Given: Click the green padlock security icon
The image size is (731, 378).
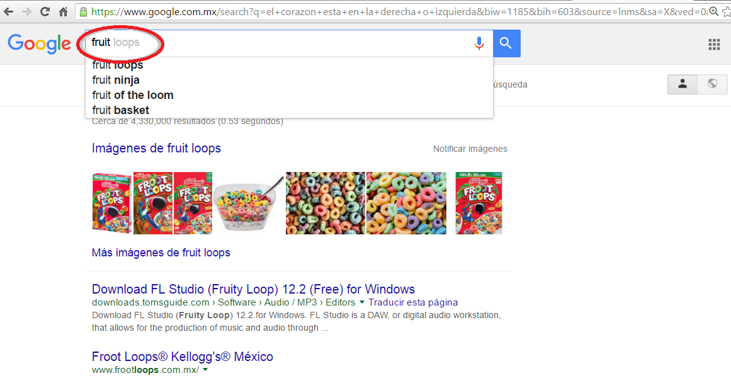Looking at the screenshot, I should coord(84,12).
